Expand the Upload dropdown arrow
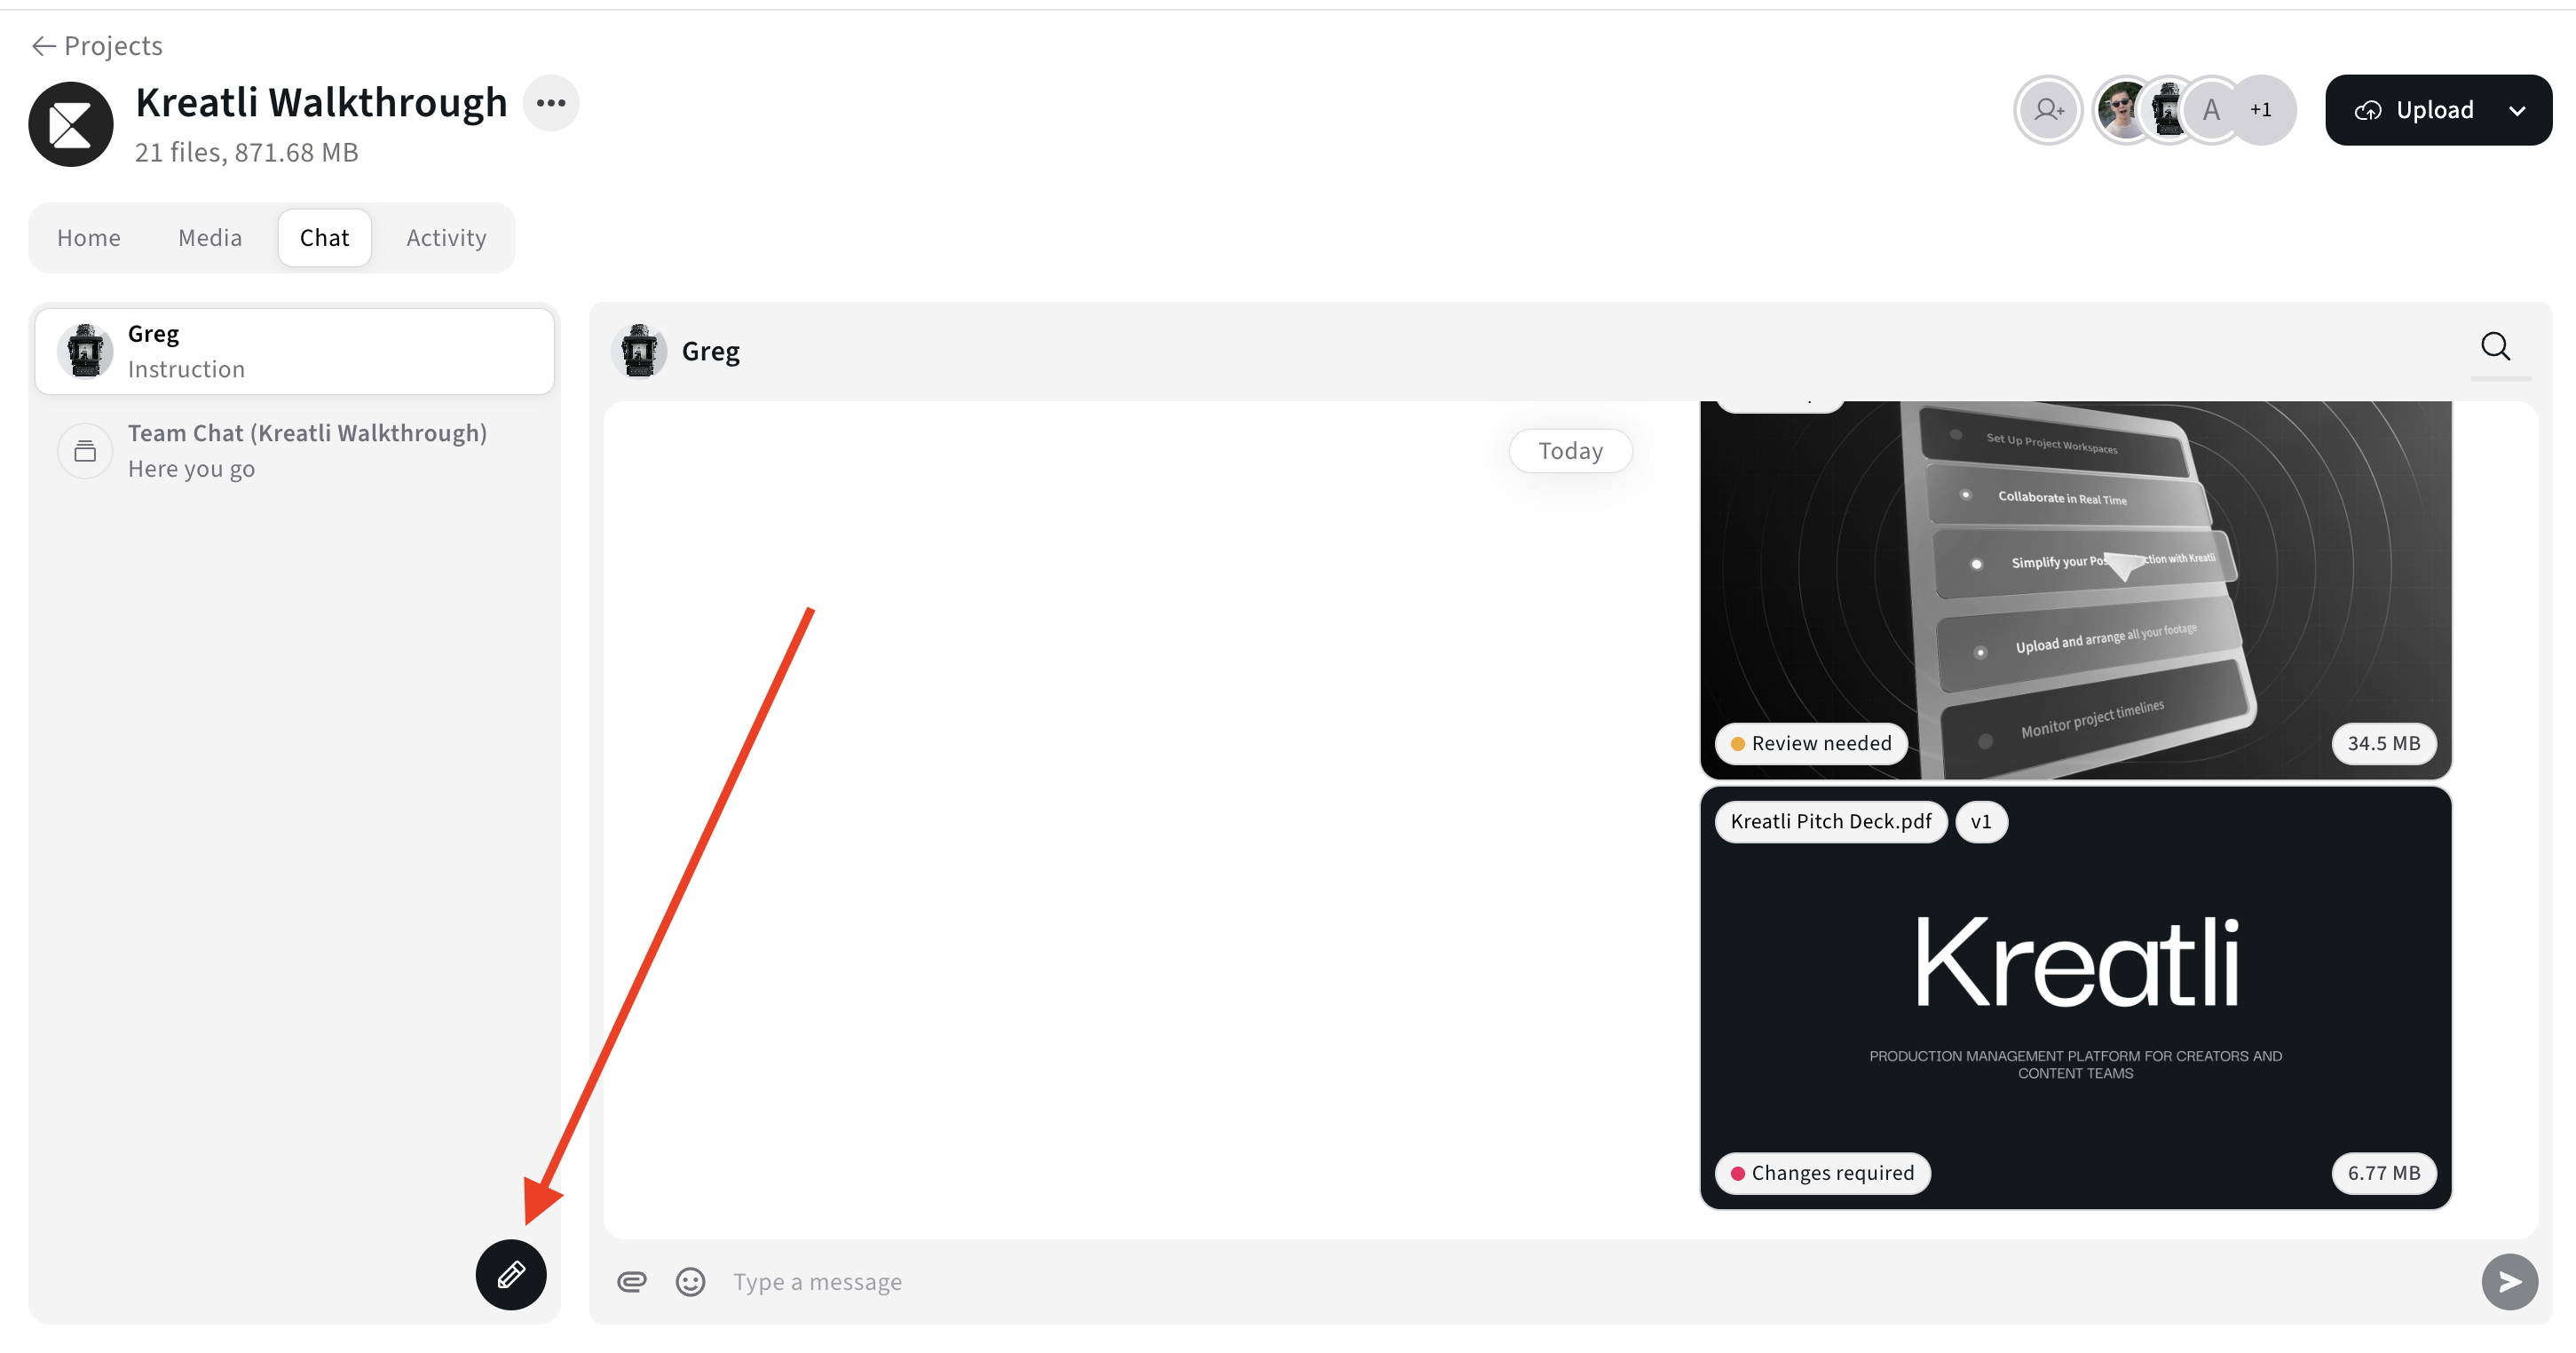Screen dimensions: 2576x1353 coord(2517,110)
